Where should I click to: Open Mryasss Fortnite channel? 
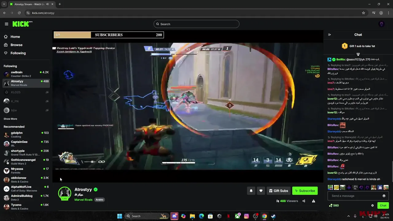(26, 171)
